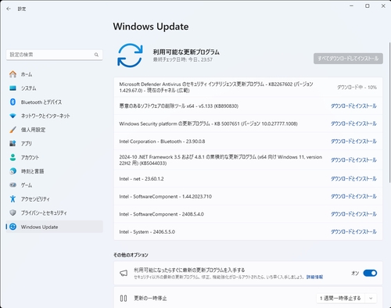Click 利用可能な更新プログラム heading text

(186, 52)
